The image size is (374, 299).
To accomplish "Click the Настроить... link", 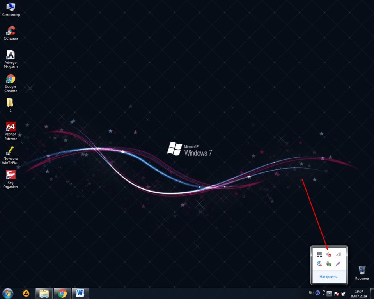I will pos(329,277).
